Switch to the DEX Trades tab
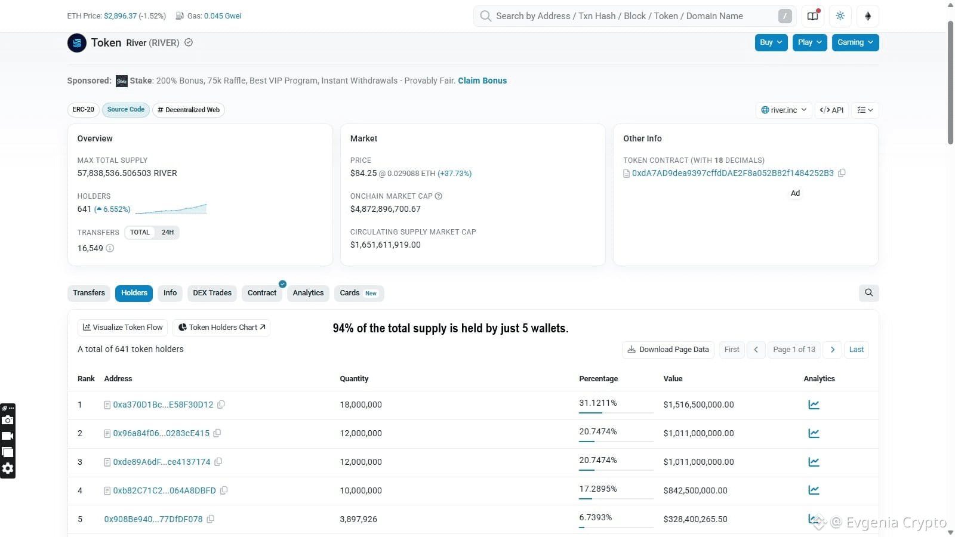This screenshot has height=537, width=955. pos(212,293)
